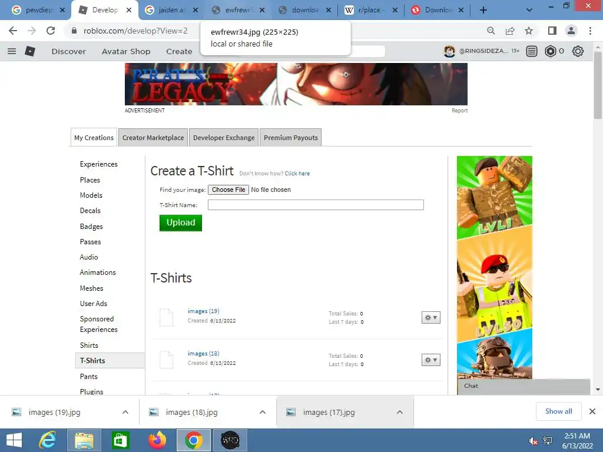The height and width of the screenshot is (452, 603).
Task: Close the ewfrewr tab
Action: tap(262, 11)
